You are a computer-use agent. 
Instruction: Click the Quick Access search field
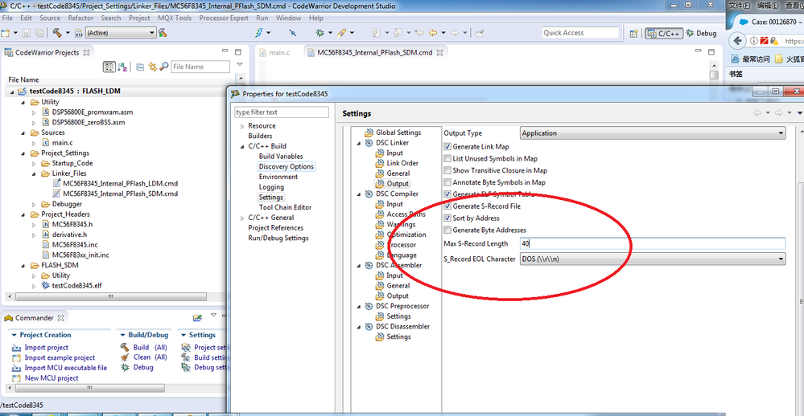(x=580, y=33)
